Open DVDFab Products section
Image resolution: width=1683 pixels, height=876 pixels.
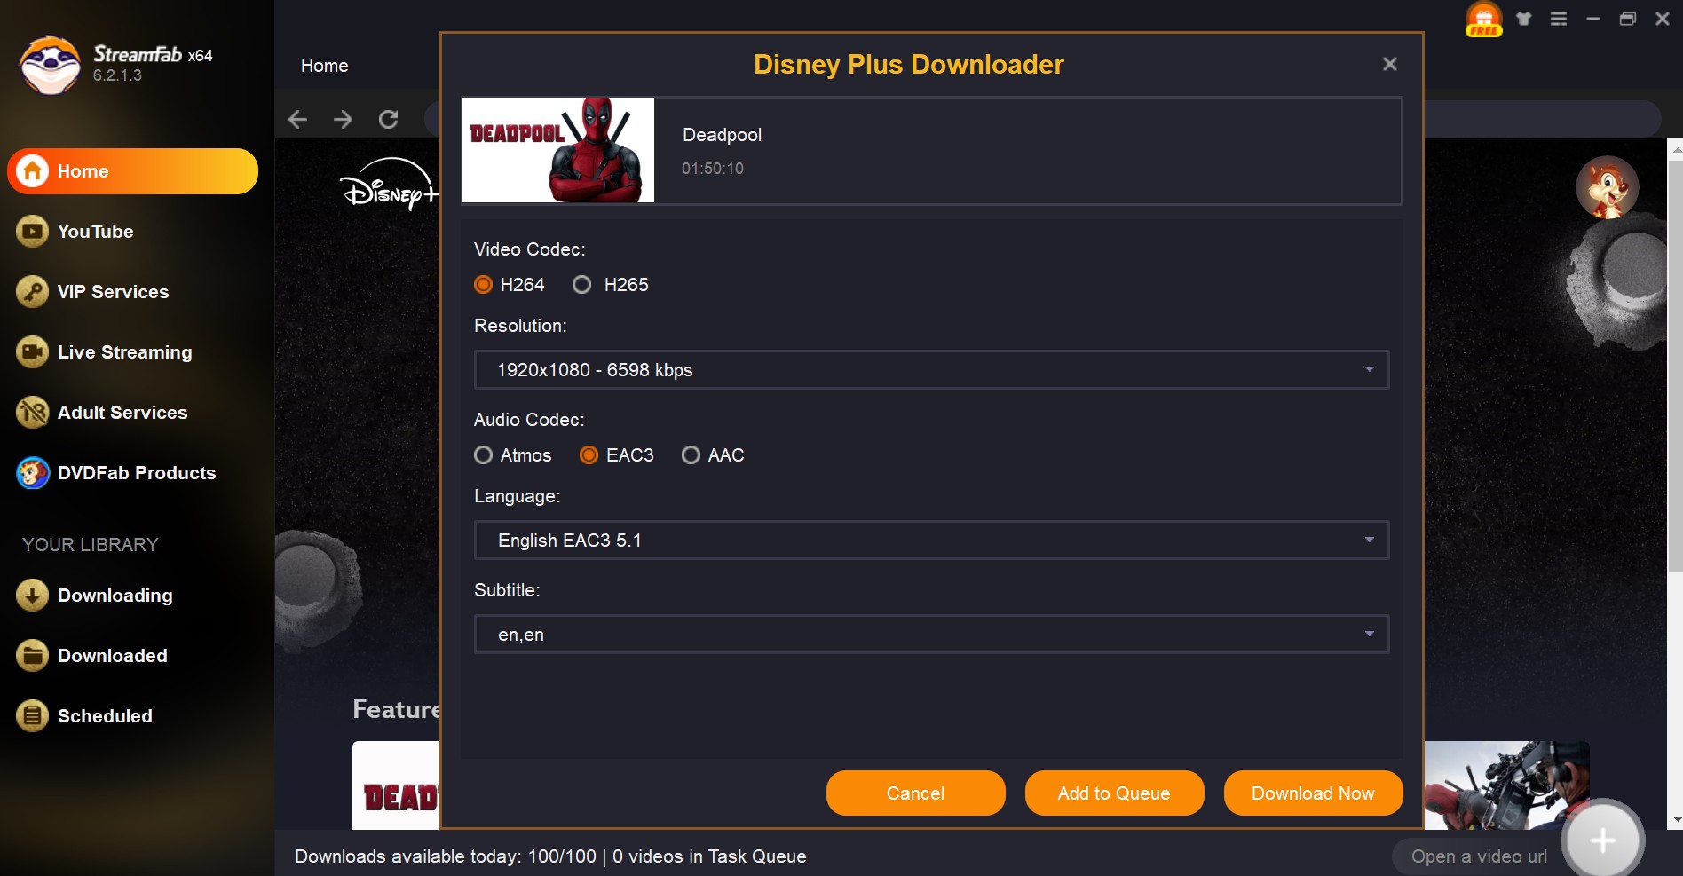[x=137, y=473]
